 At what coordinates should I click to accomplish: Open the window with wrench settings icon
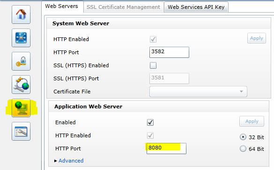pyautogui.click(x=21, y=131)
